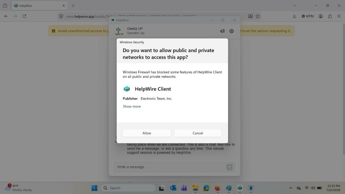Expand the Show more link

click(132, 106)
